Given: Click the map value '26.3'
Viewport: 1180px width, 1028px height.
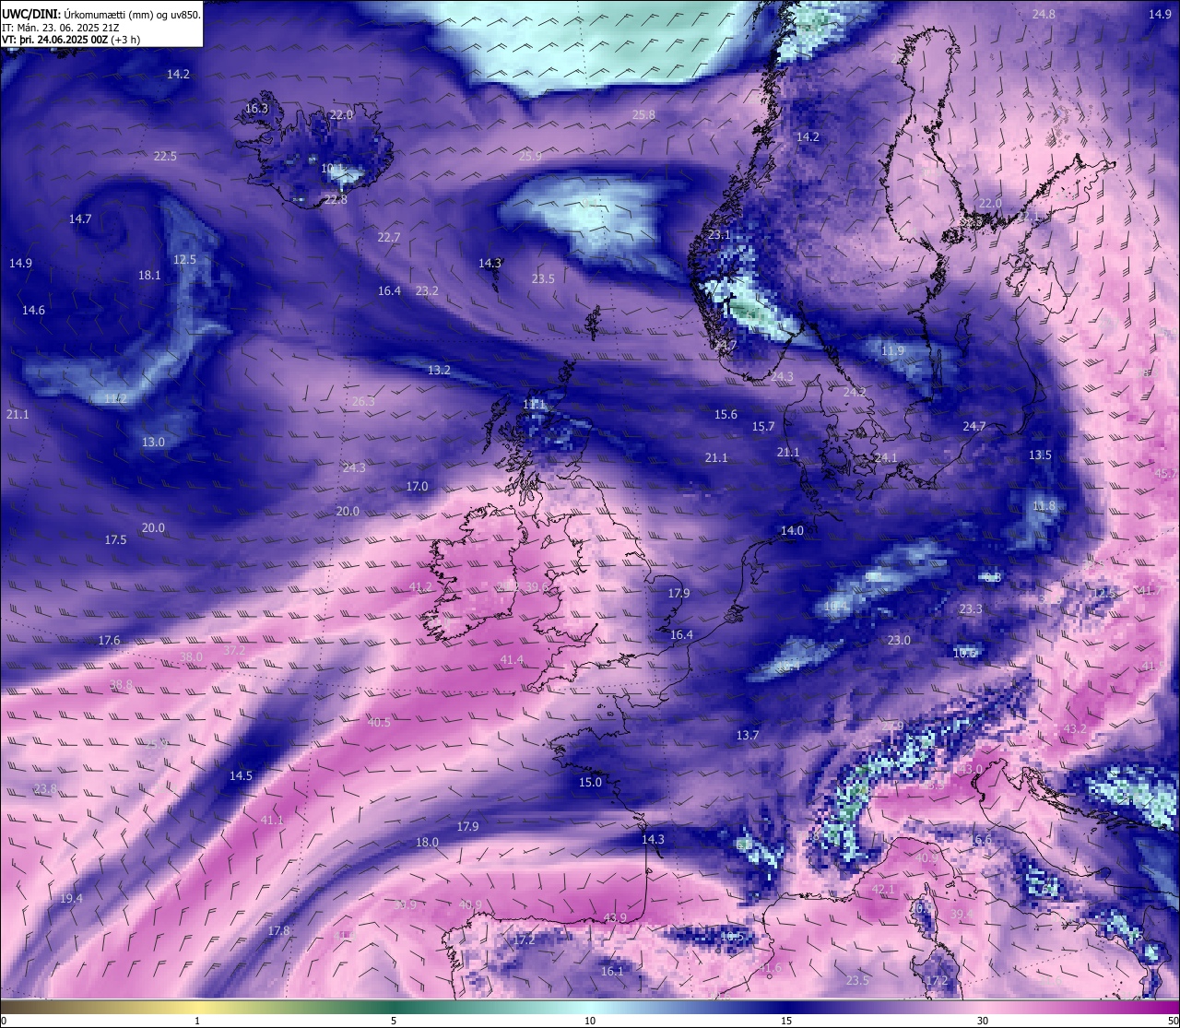Looking at the screenshot, I should [363, 402].
